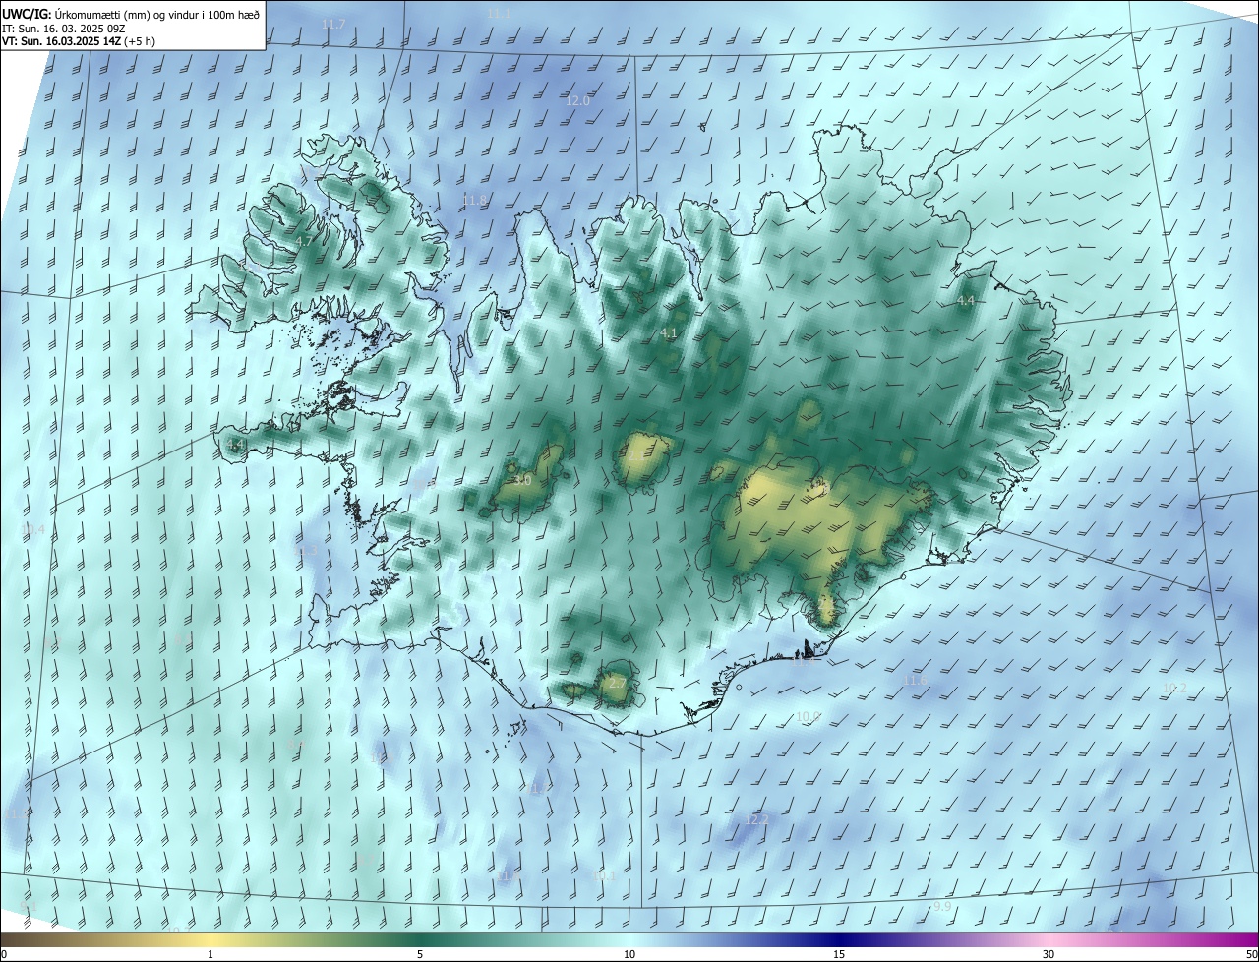Screen dimensions: 1259x962
Task: Click the 4.7 value label over Westfjords
Action: (304, 241)
